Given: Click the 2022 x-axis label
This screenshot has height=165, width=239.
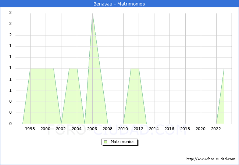Looking at the screenshot, I should [x=216, y=129].
